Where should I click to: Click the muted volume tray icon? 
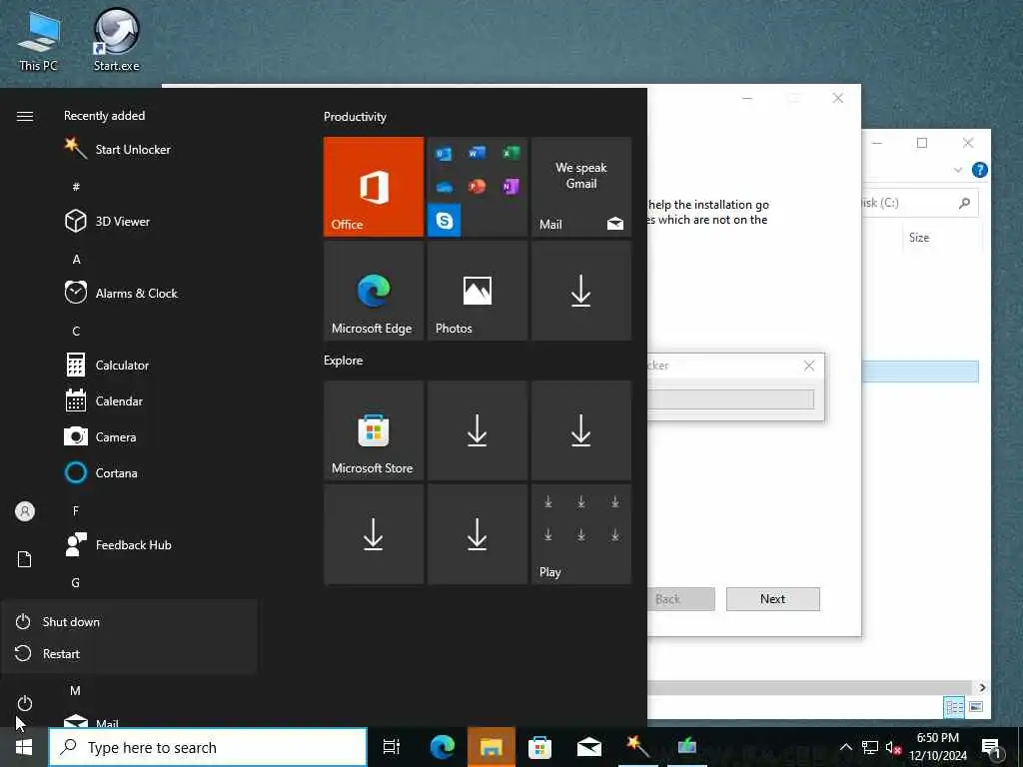coord(893,747)
